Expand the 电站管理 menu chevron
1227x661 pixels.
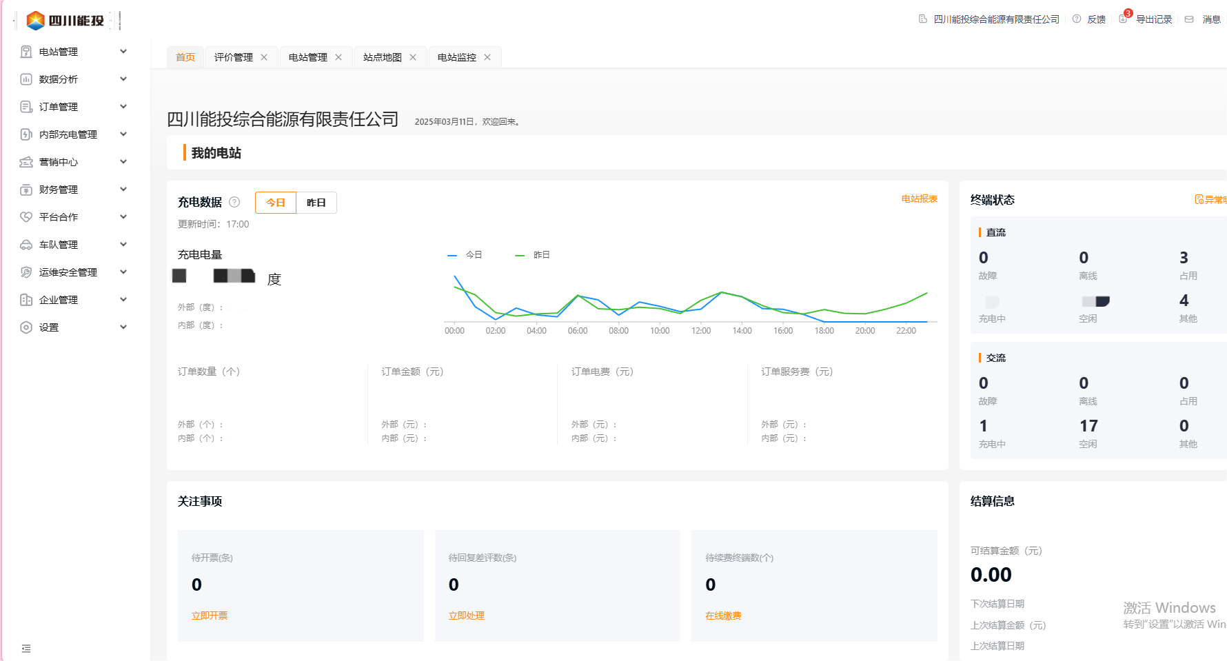click(x=123, y=51)
